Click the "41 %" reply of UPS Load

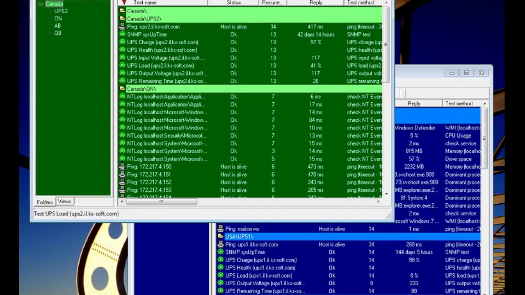pyautogui.click(x=315, y=66)
